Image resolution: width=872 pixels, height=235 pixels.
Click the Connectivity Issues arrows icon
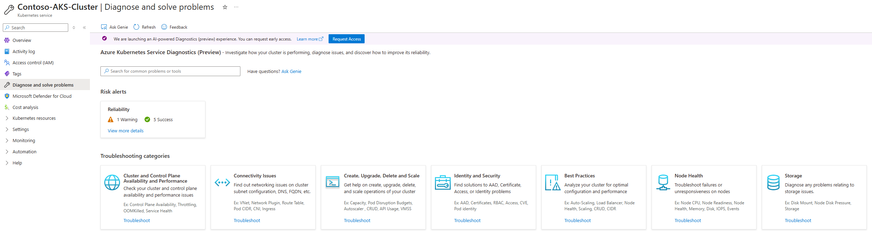point(222,182)
